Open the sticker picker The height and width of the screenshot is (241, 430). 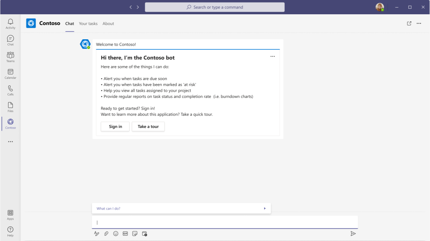click(x=135, y=234)
